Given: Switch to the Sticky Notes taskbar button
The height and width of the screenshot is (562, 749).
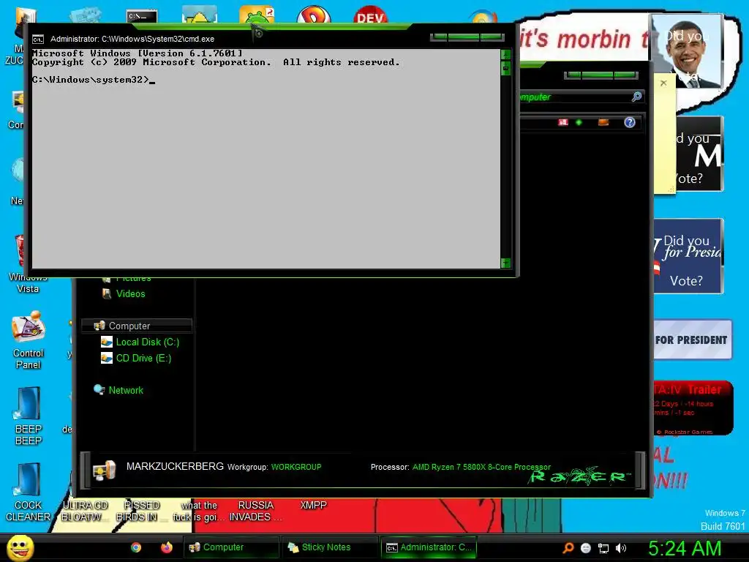Looking at the screenshot, I should pos(330,547).
